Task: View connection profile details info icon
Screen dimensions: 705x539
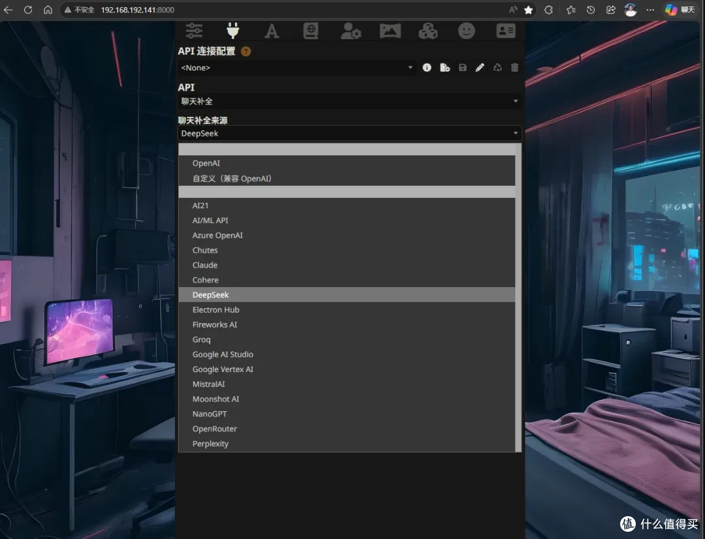Action: (427, 67)
